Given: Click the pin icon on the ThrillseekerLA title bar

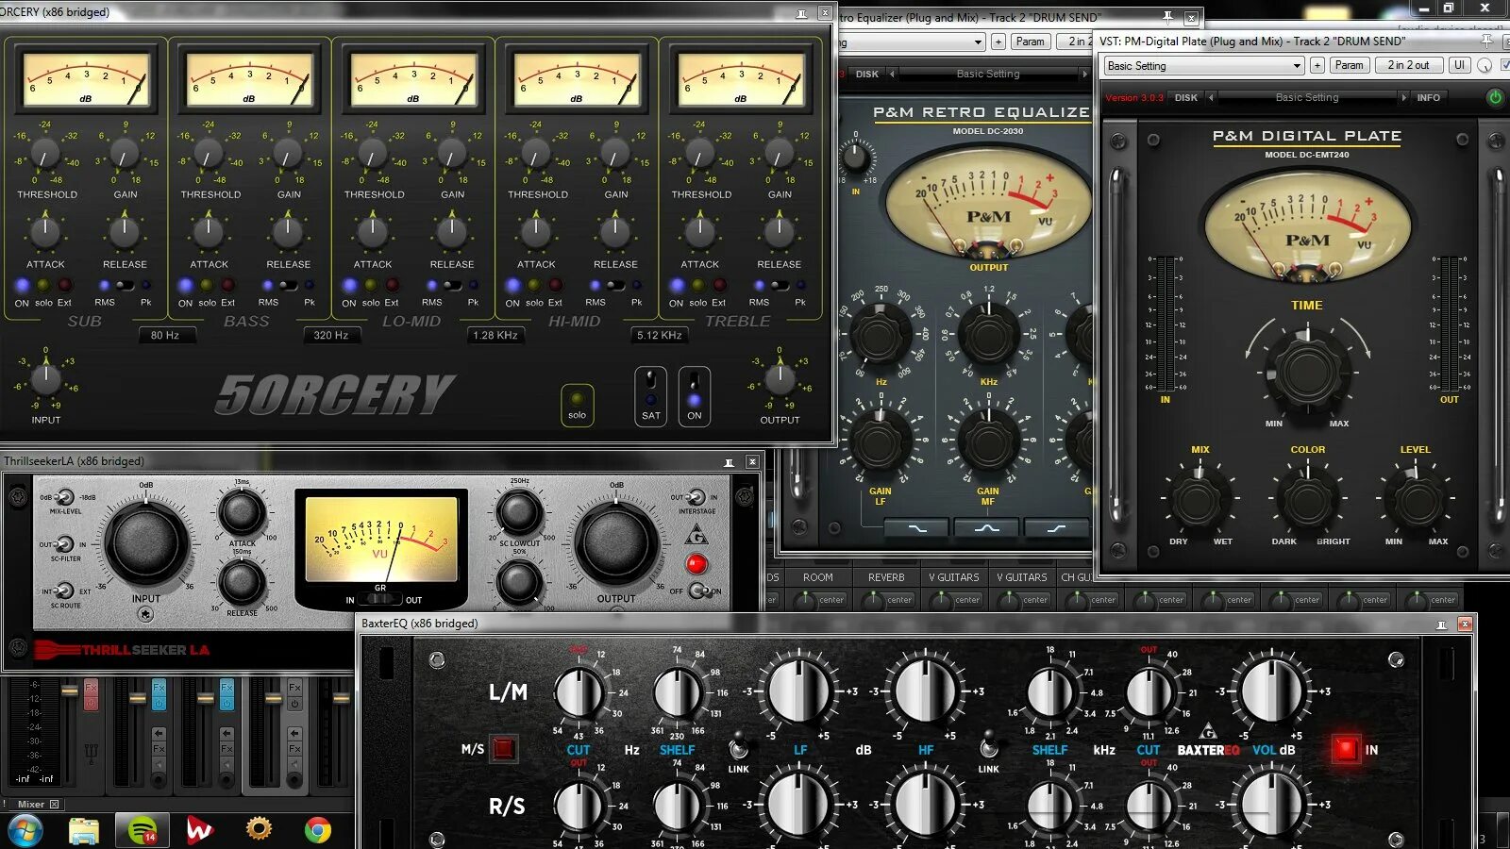Looking at the screenshot, I should click(x=729, y=462).
